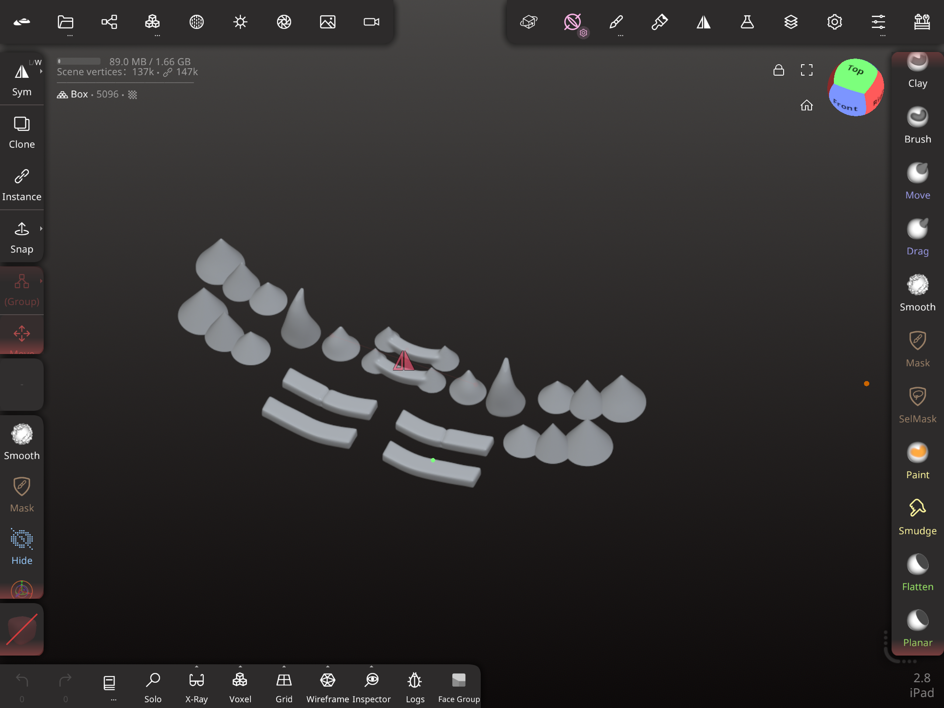Select the Clay brush tool
Image resolution: width=944 pixels, height=708 pixels.
coord(918,70)
